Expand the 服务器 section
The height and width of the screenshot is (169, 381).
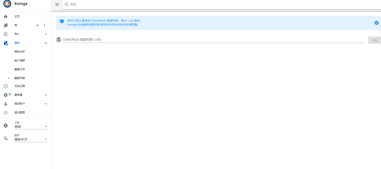pyautogui.click(x=46, y=95)
